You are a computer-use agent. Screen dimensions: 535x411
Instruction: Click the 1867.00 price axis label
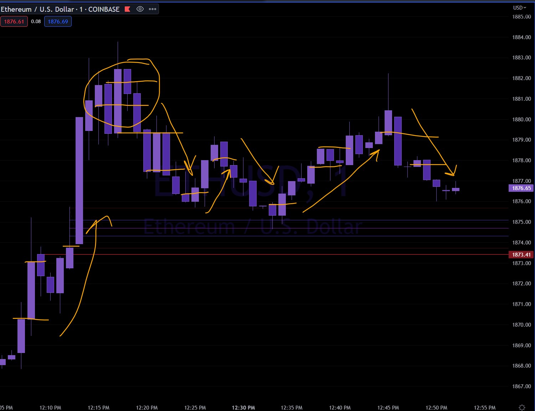521,386
